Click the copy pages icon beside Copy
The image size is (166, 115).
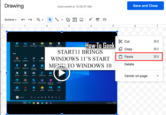pos(120,49)
